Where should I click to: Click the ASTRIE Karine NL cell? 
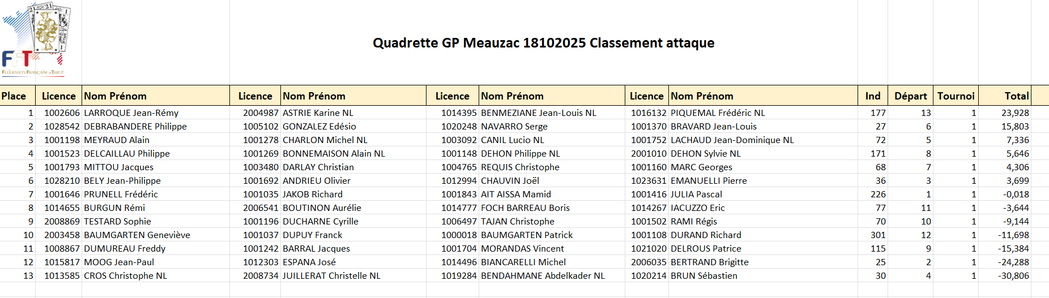[318, 113]
